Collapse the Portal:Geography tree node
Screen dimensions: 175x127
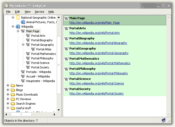(x=23, y=44)
